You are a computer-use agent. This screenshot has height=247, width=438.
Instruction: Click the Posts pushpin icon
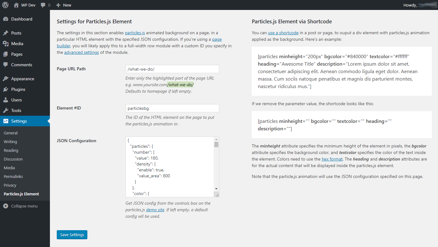tap(6, 33)
